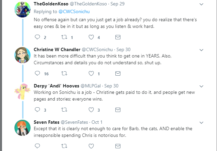
Task: Reply to Seven Fates tweet
Action: (x=37, y=146)
